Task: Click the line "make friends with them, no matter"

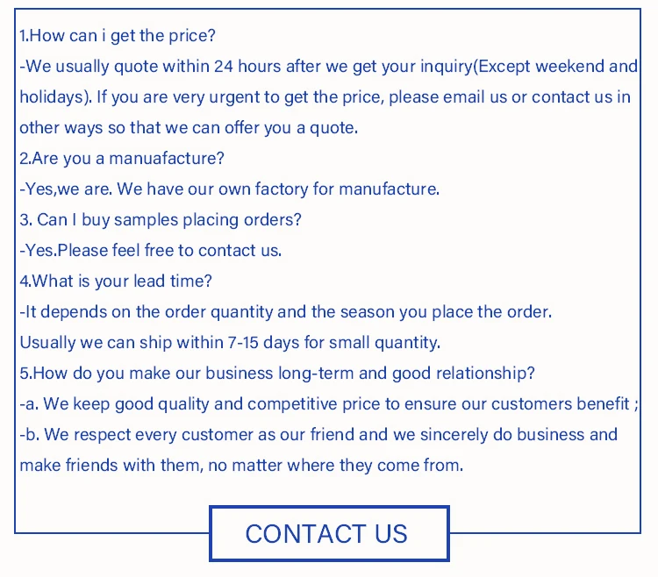Action: point(241,466)
